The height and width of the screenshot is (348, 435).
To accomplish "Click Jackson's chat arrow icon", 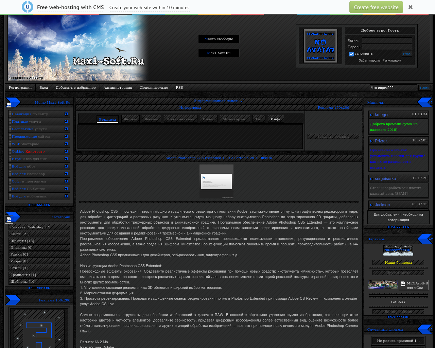I will 371,205.
